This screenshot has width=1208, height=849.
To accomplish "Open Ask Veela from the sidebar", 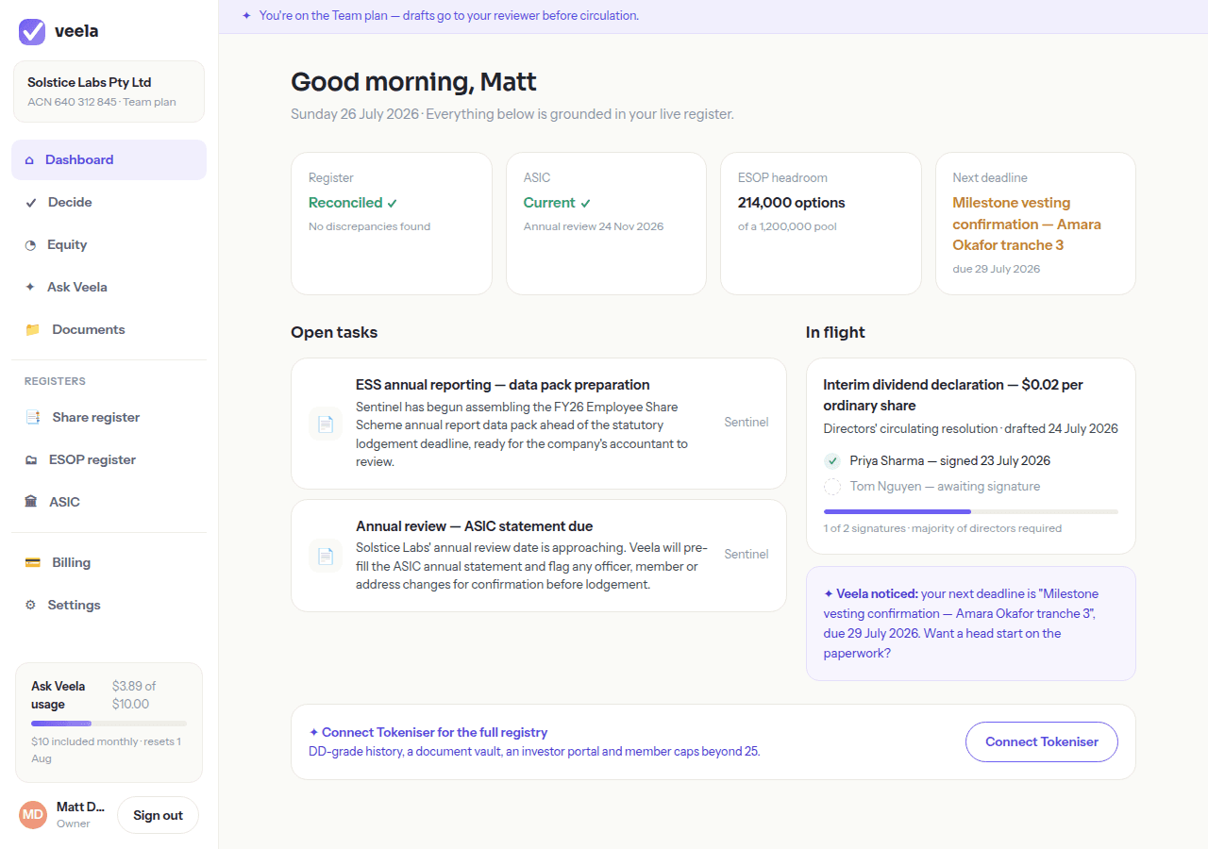I will 109,287.
